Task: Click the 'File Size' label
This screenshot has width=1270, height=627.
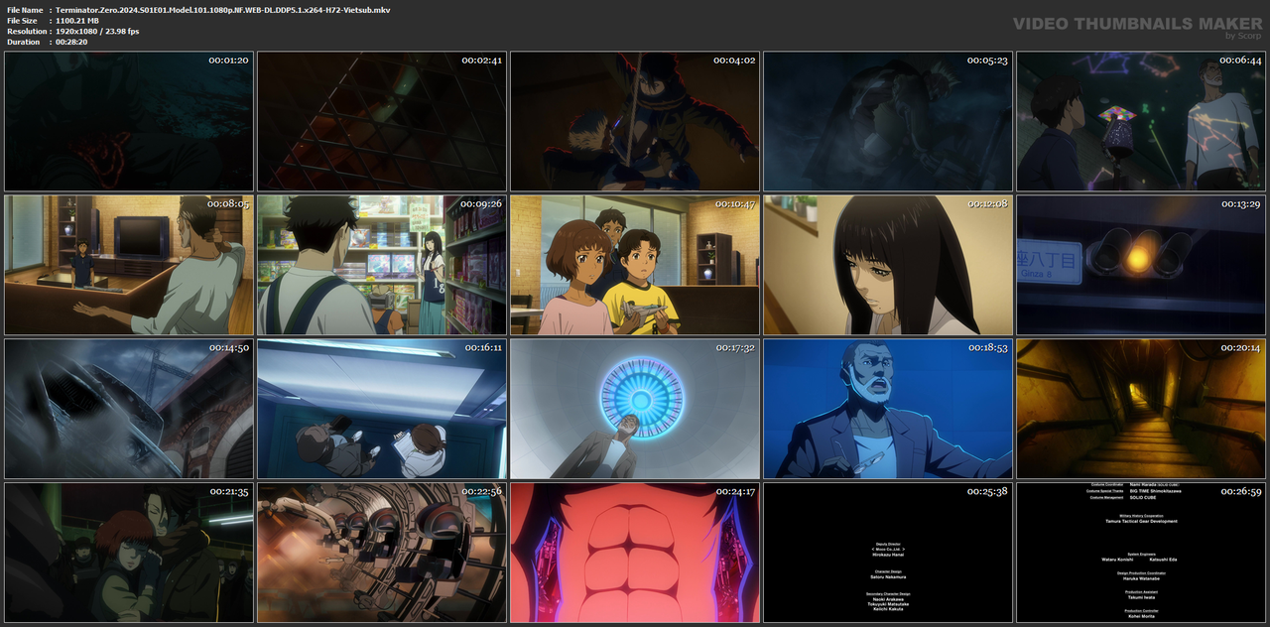Action: 22,20
